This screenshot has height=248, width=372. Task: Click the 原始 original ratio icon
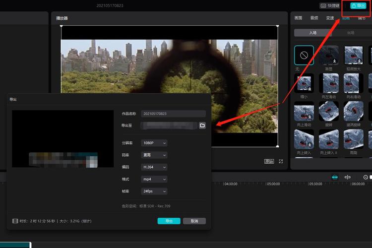coord(269,161)
